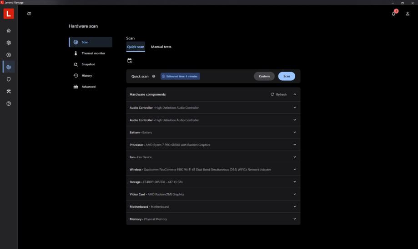The image size is (418, 249).
Task: Click Storage CT480E100SSD8 text
Action: click(156, 182)
